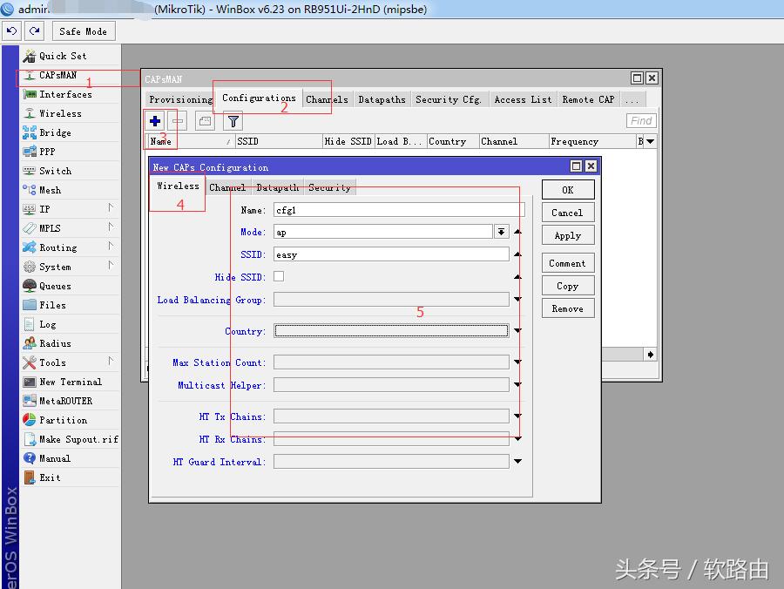
Task: Click the Remove button
Action: point(568,308)
